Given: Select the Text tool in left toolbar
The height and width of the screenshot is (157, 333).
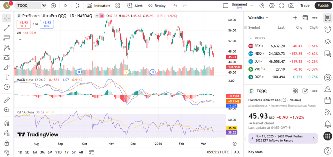Looking at the screenshot, I should click(x=7, y=77).
